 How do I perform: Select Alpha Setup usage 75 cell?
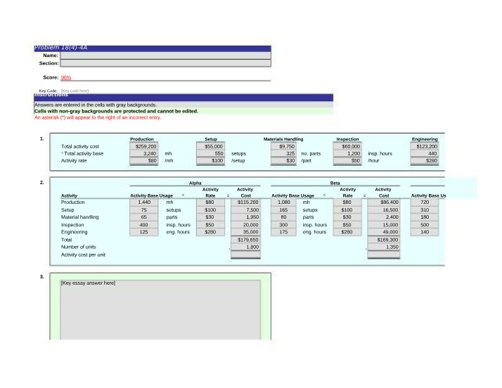(143, 210)
